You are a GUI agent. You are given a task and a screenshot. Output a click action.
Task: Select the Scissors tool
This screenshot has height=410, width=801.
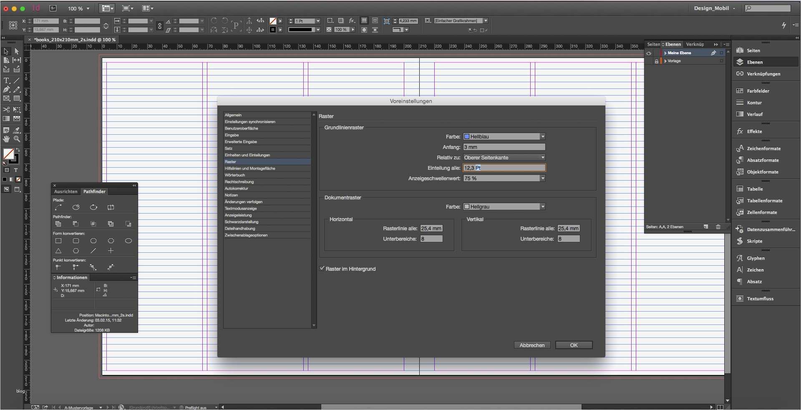pyautogui.click(x=6, y=109)
